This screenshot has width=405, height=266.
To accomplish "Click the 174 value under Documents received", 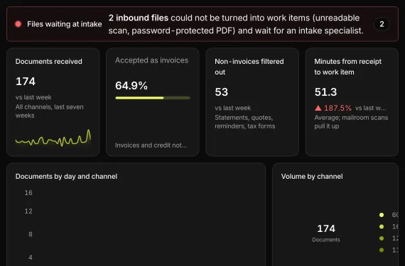I will click(26, 82).
